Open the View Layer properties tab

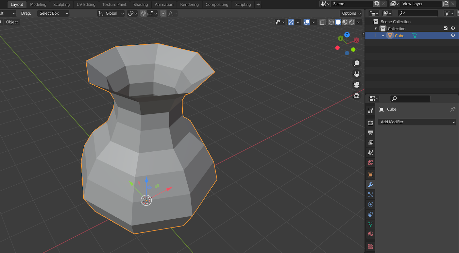click(370, 143)
